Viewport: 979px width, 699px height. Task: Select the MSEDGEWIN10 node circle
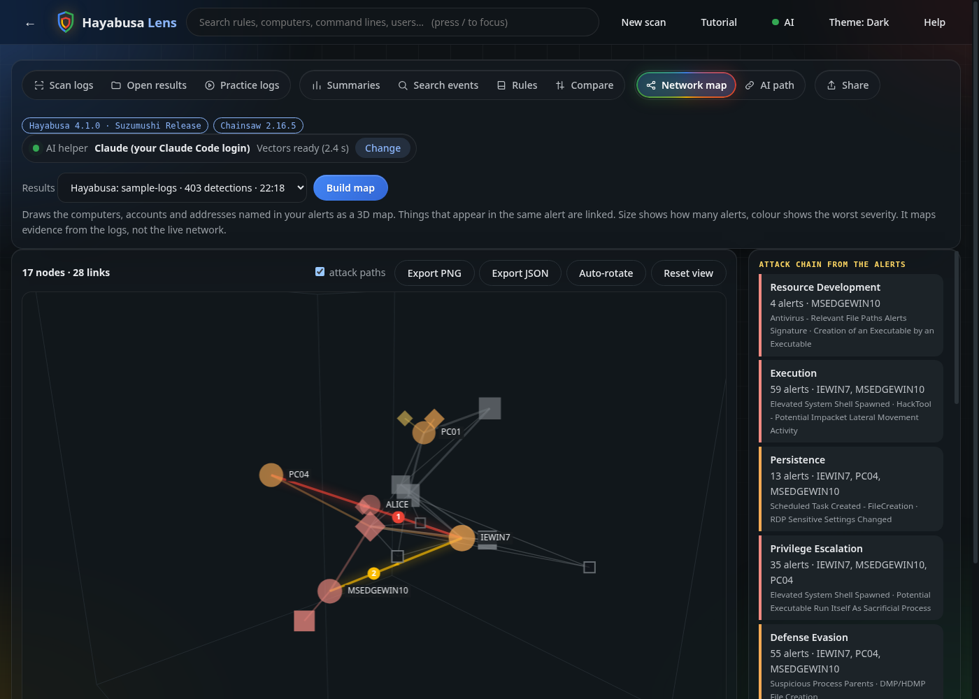click(330, 591)
